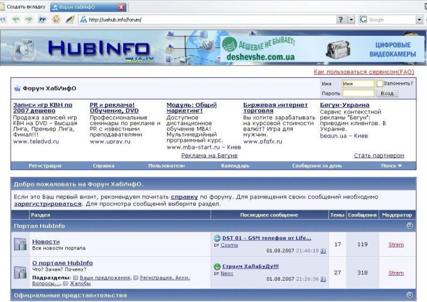The height and width of the screenshot is (302, 427).
Task: Open Пользователи in forum navbar
Action: (x=166, y=166)
